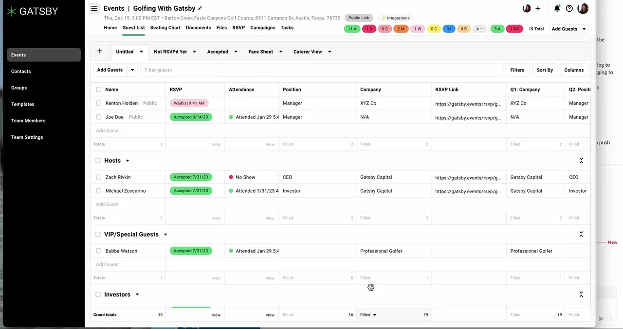The height and width of the screenshot is (329, 623).
Task: Select the 1 D red status pill
Action: coord(369,29)
